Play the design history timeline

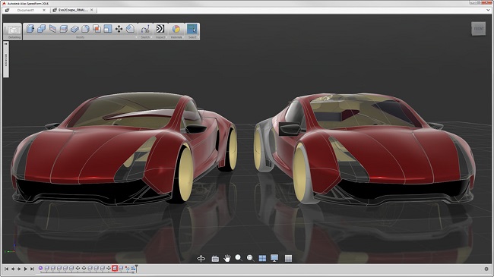[26, 269]
